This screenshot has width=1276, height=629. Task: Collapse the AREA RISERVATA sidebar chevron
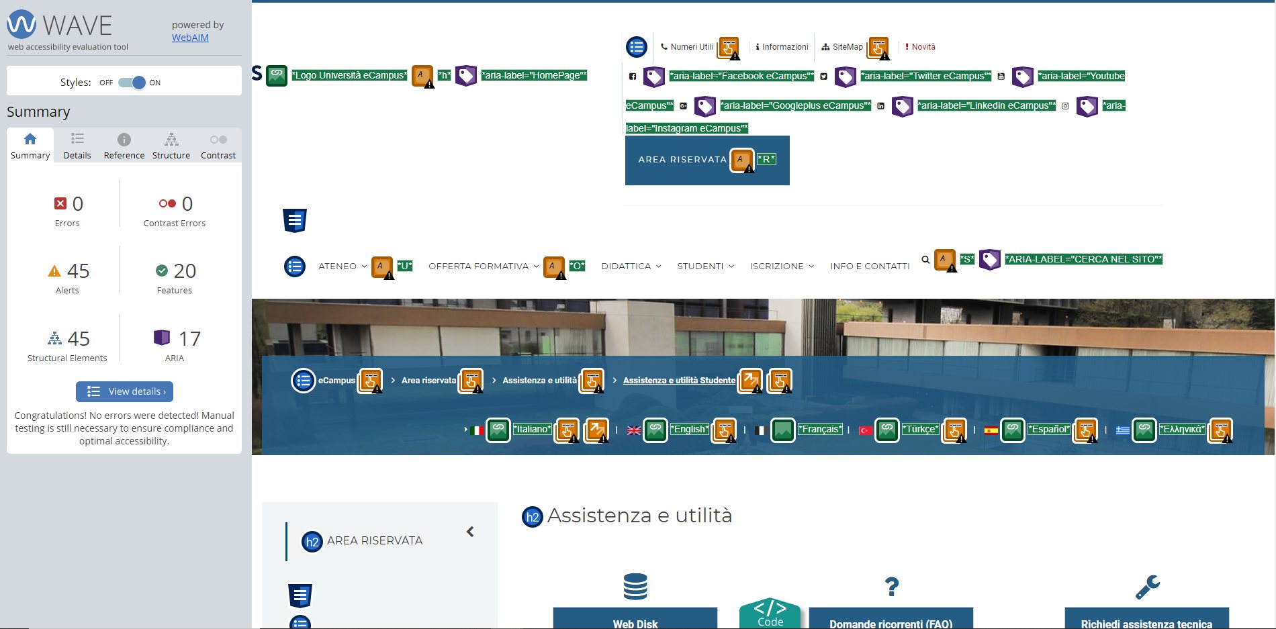click(x=470, y=532)
